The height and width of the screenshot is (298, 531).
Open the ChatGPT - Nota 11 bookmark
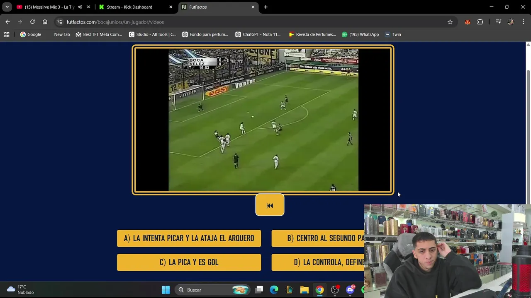pos(258,34)
